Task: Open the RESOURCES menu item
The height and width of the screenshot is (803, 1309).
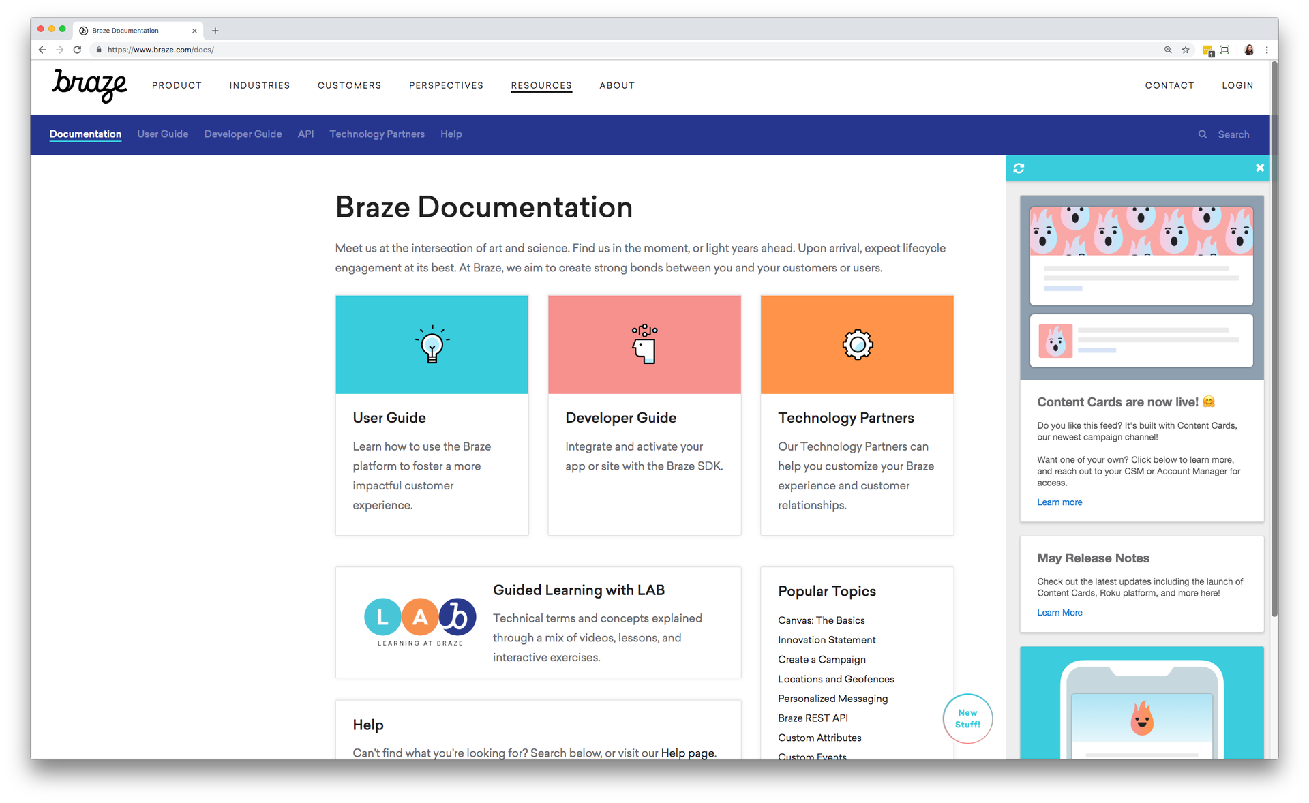Action: 541,85
